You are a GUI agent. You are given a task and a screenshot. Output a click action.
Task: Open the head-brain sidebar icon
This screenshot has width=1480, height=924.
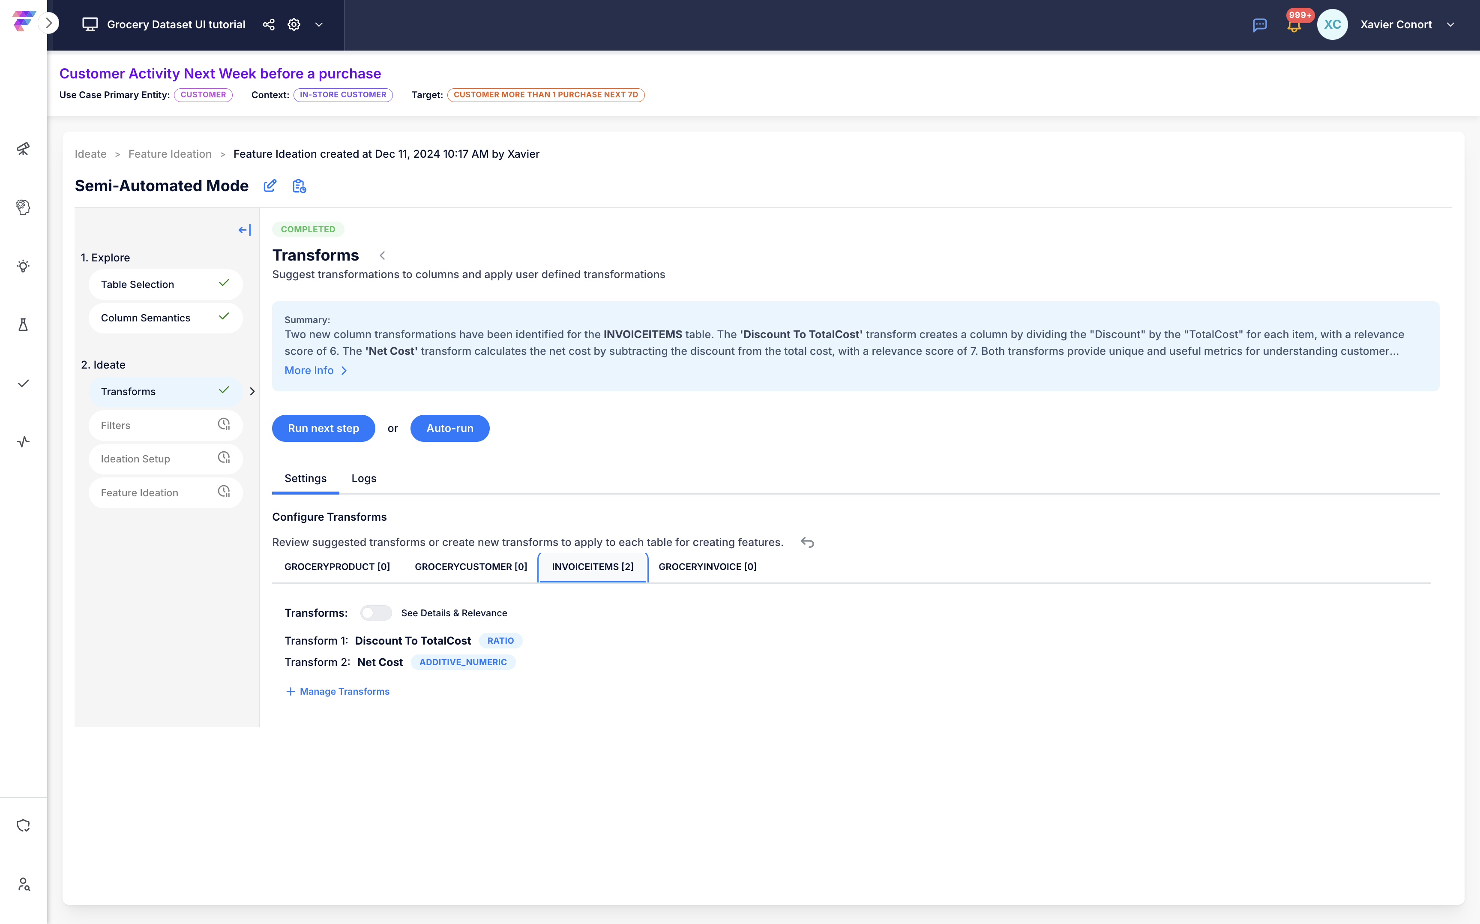23,207
